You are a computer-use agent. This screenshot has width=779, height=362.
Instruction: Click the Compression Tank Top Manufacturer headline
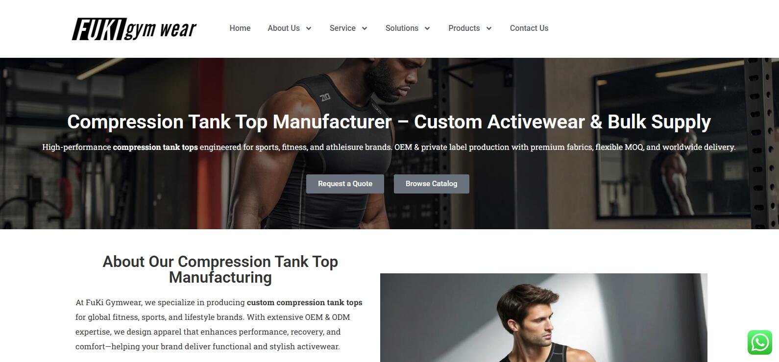[389, 122]
